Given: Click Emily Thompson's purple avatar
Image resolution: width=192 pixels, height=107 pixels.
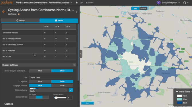Looking at the screenshot, I should pyautogui.click(x=158, y=3).
